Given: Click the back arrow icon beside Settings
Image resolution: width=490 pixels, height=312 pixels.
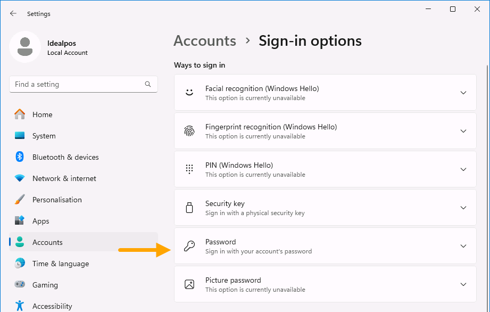Looking at the screenshot, I should (13, 13).
